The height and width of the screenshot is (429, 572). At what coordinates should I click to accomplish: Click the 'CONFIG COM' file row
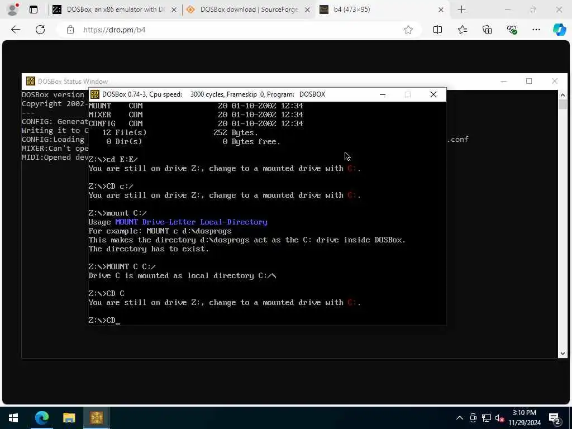(x=196, y=123)
